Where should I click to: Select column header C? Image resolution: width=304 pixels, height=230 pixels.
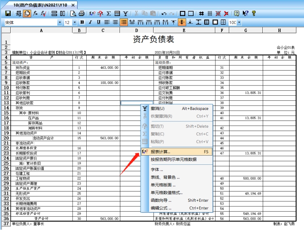coord(103,30)
